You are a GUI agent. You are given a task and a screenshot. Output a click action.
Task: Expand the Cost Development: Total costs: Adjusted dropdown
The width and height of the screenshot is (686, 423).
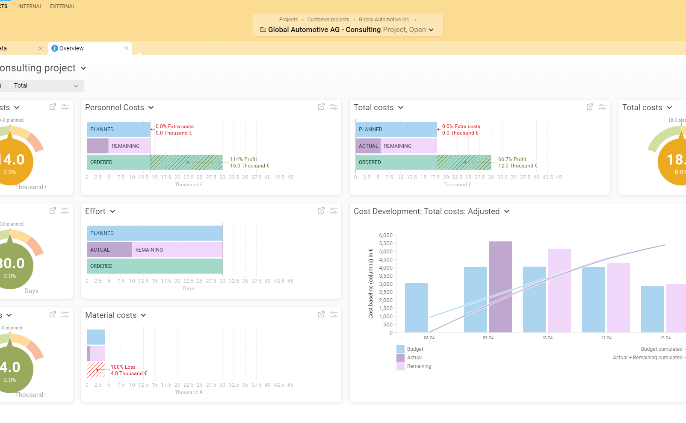pyautogui.click(x=507, y=211)
